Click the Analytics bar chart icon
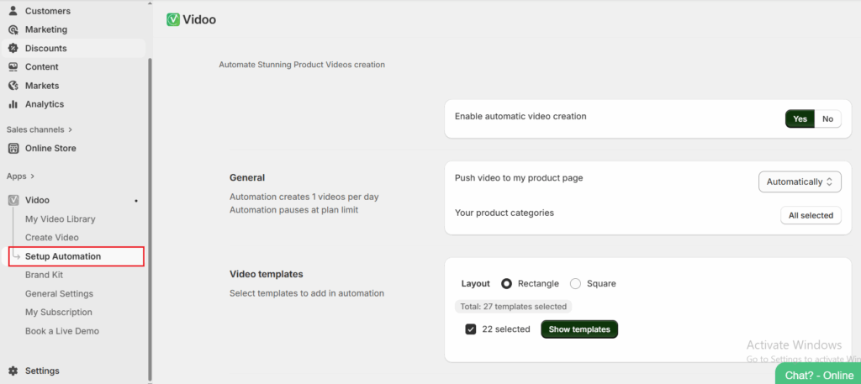This screenshot has width=861, height=384. (13, 104)
